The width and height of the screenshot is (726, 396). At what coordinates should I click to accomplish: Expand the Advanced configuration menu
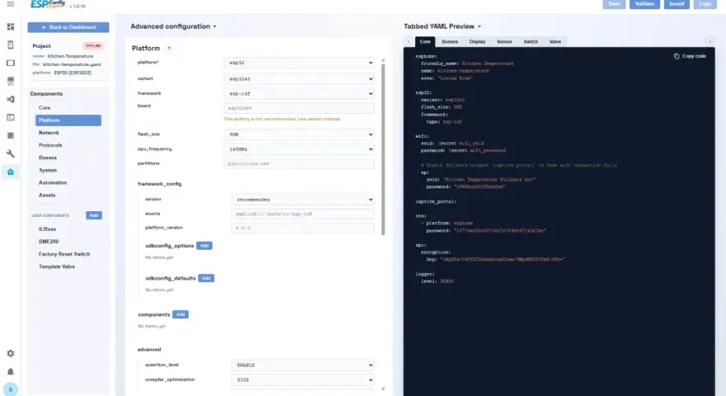tap(173, 26)
